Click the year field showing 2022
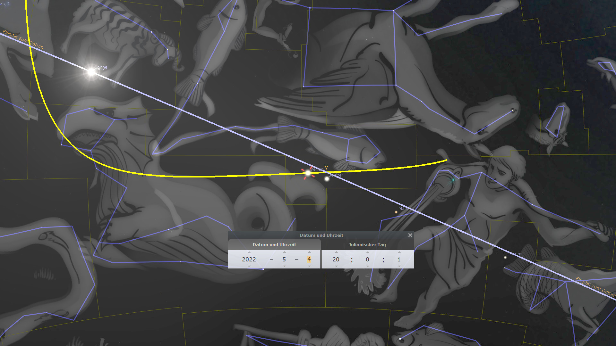This screenshot has height=346, width=616. coord(249,259)
